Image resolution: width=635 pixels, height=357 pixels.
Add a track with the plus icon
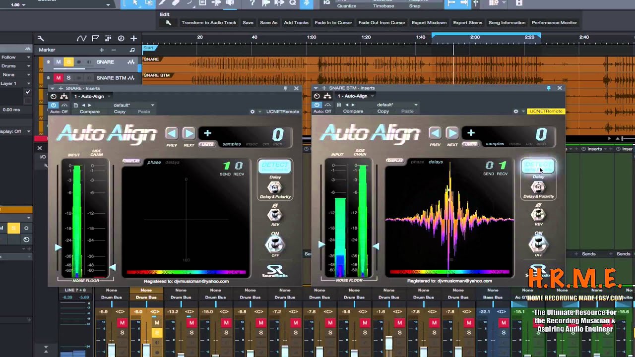pyautogui.click(x=133, y=38)
